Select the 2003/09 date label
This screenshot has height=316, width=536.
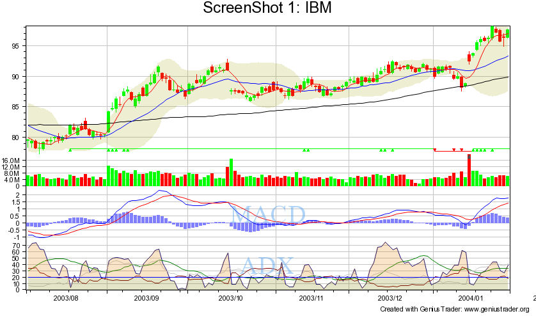pos(146,298)
